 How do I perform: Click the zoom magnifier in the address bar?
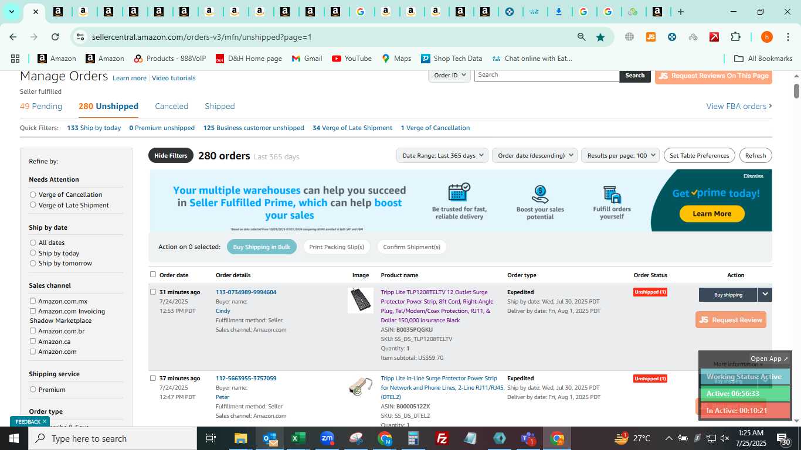pos(581,37)
